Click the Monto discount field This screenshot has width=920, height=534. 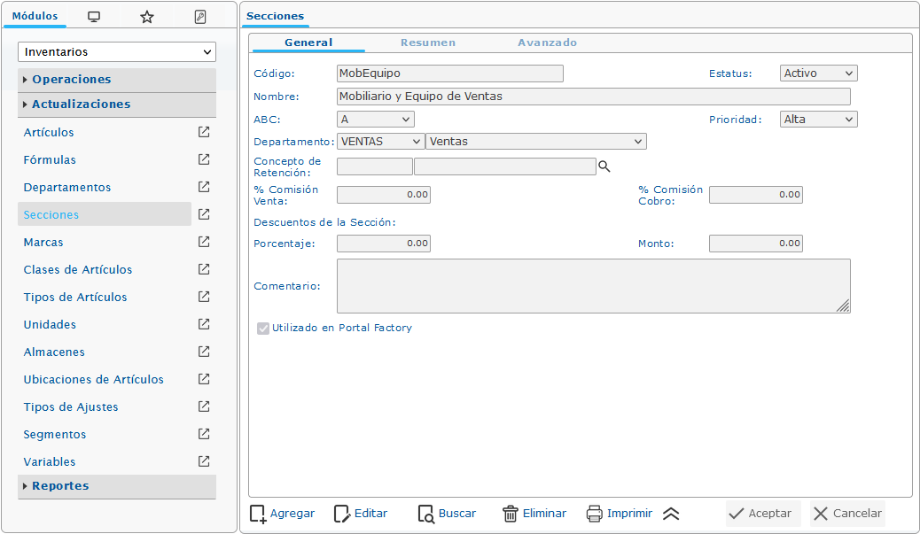pyautogui.click(x=756, y=244)
